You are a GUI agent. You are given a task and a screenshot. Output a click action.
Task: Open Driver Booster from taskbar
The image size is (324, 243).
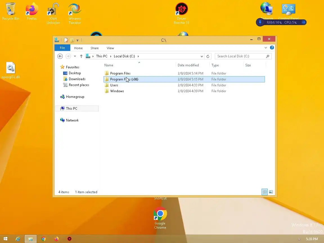pos(69,239)
